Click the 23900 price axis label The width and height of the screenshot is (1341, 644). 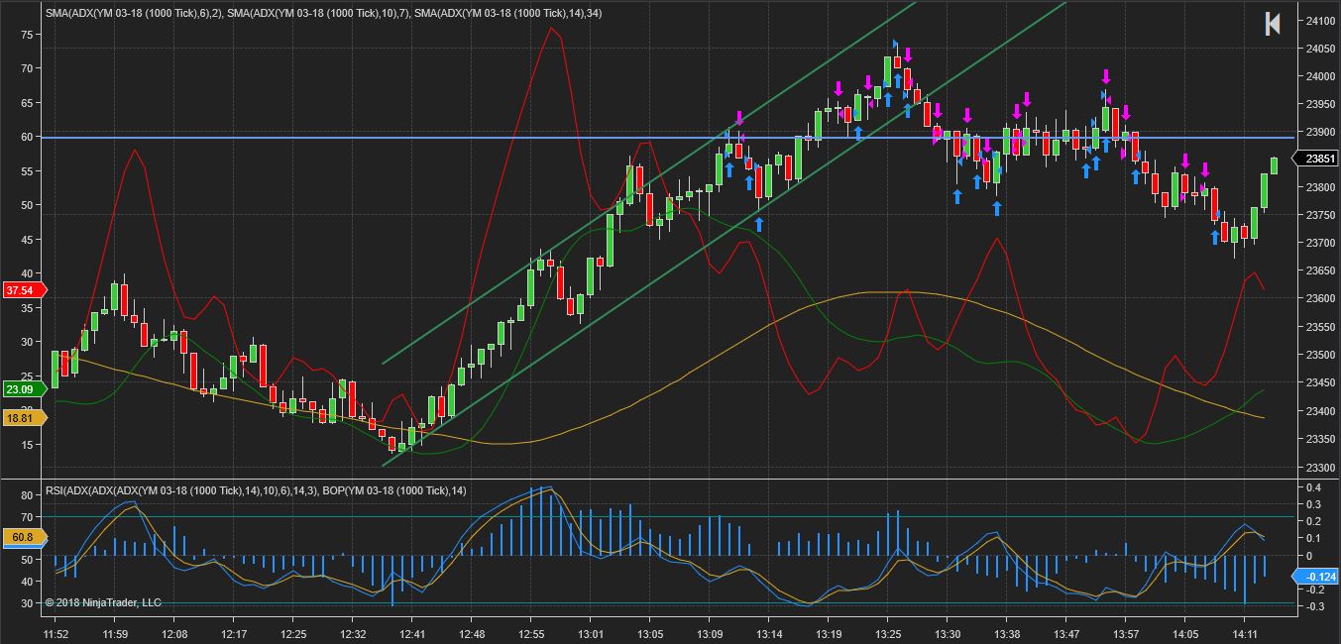(1321, 132)
